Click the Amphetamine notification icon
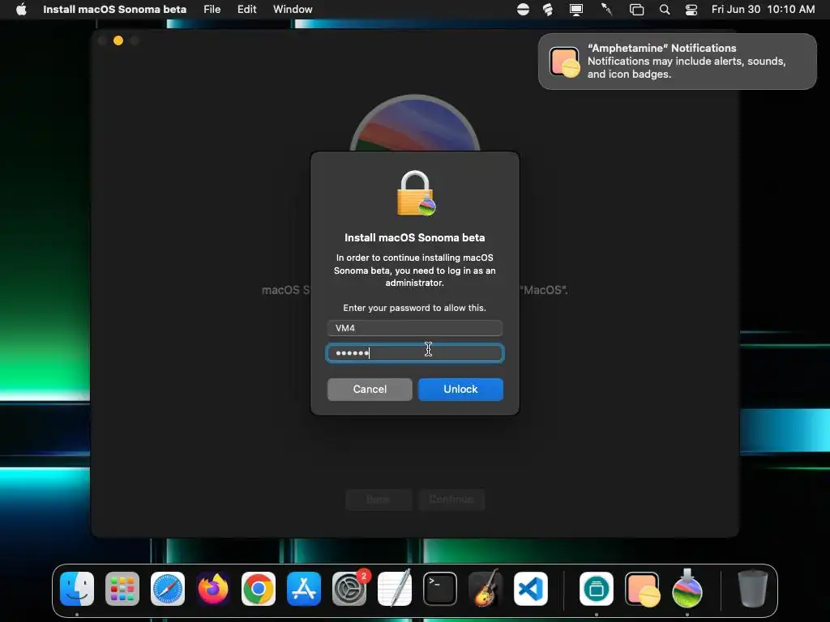 (x=564, y=62)
